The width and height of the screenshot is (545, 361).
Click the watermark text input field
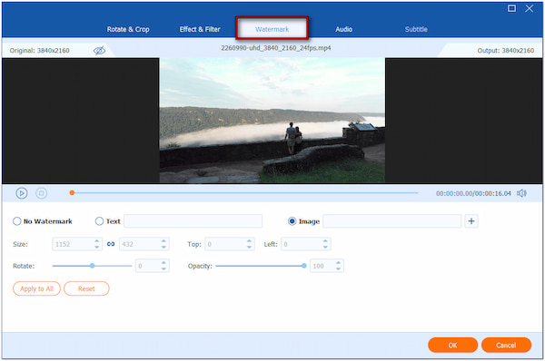193,221
